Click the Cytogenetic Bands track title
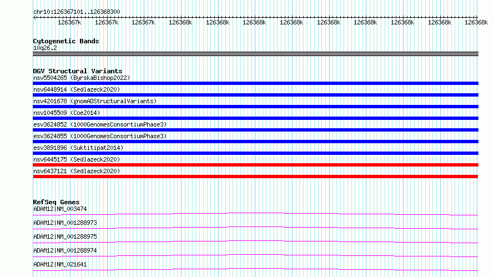This screenshot has height=277, width=494. click(x=66, y=41)
